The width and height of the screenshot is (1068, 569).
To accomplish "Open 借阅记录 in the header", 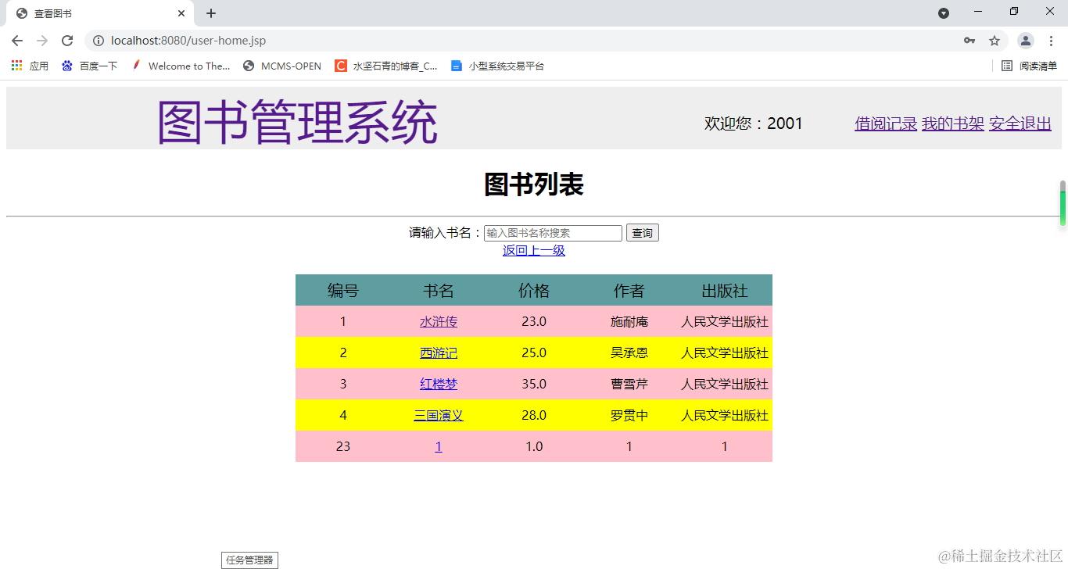I will click(x=884, y=123).
